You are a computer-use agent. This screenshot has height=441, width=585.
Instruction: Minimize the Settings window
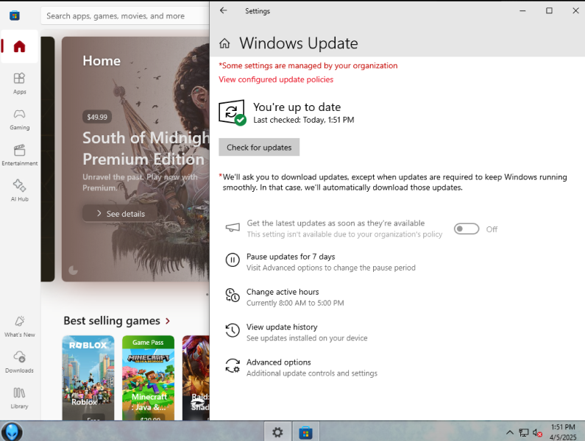(522, 10)
